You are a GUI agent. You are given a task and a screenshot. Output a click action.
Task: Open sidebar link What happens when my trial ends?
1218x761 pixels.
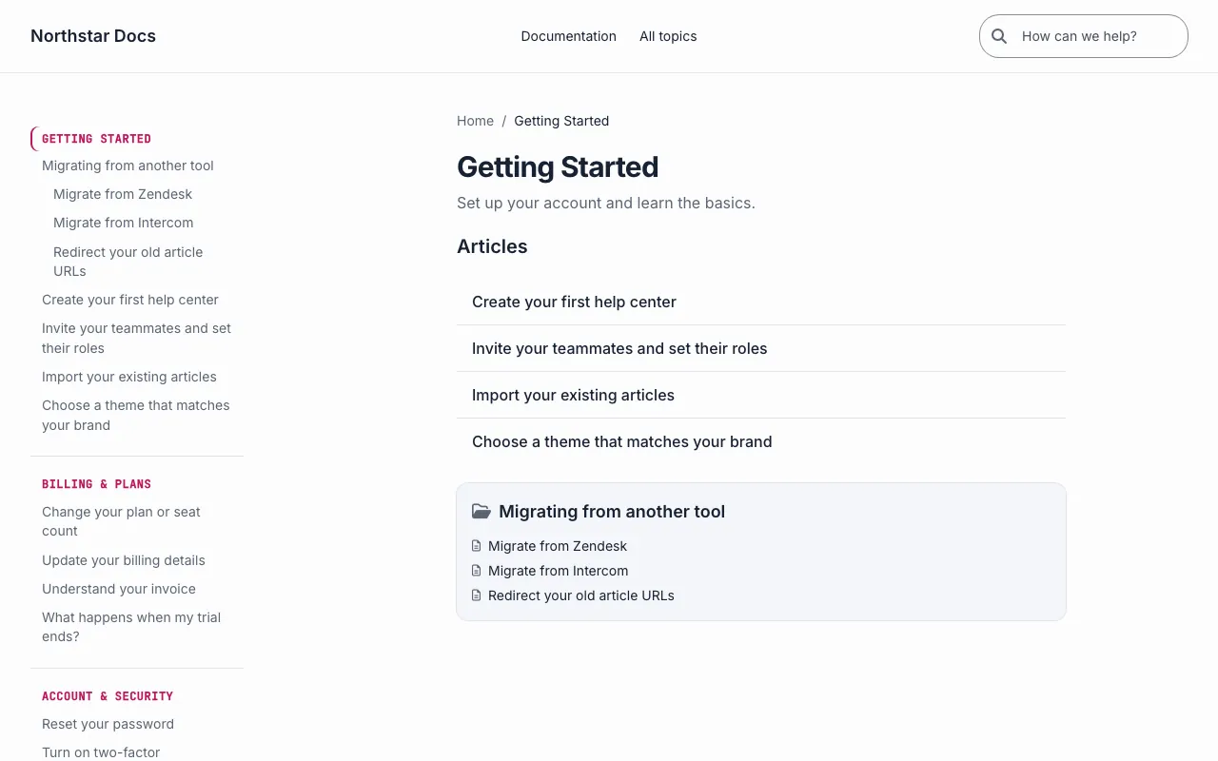131,627
